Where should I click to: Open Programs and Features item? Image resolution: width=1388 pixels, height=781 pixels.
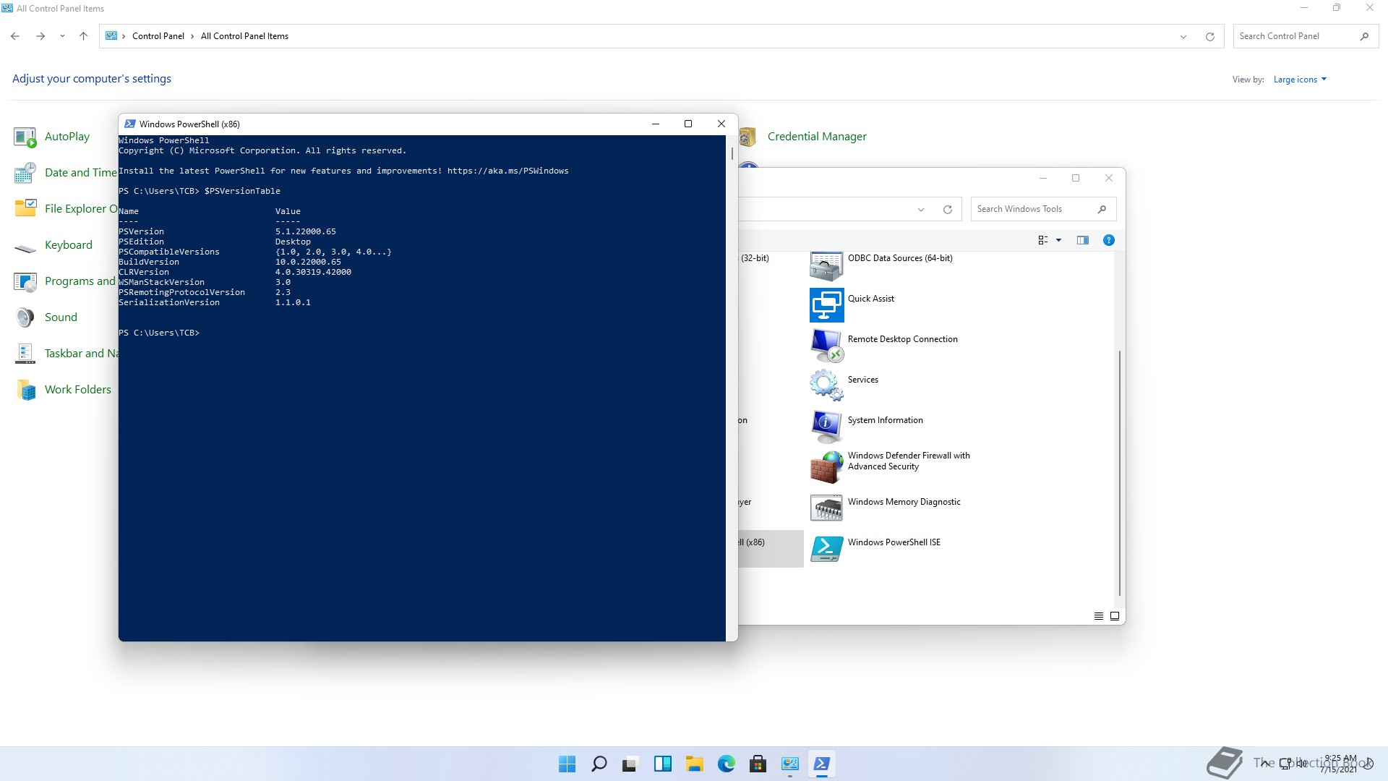(x=65, y=281)
